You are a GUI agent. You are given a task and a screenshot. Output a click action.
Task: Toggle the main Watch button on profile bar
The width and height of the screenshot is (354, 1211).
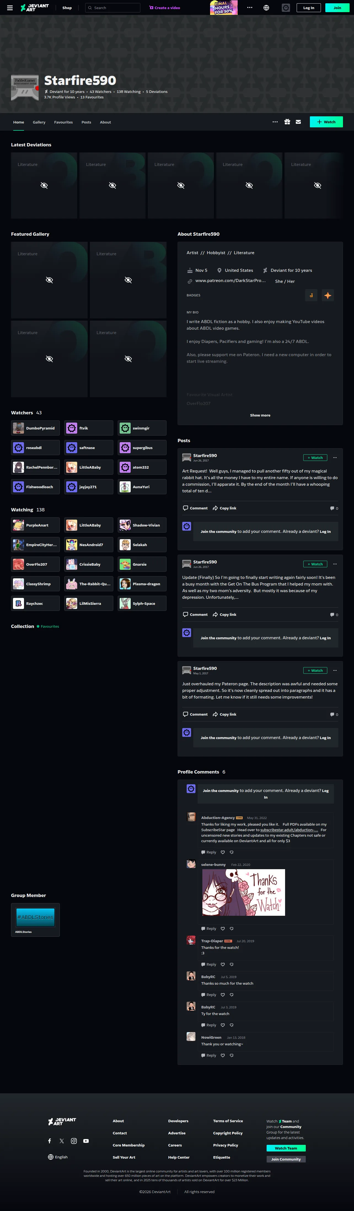[326, 122]
